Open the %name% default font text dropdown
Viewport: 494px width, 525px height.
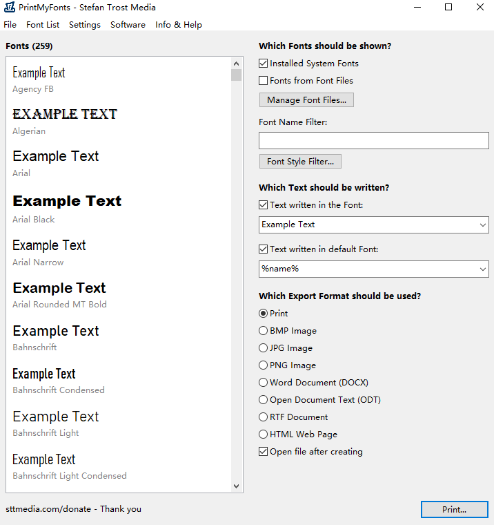(482, 269)
